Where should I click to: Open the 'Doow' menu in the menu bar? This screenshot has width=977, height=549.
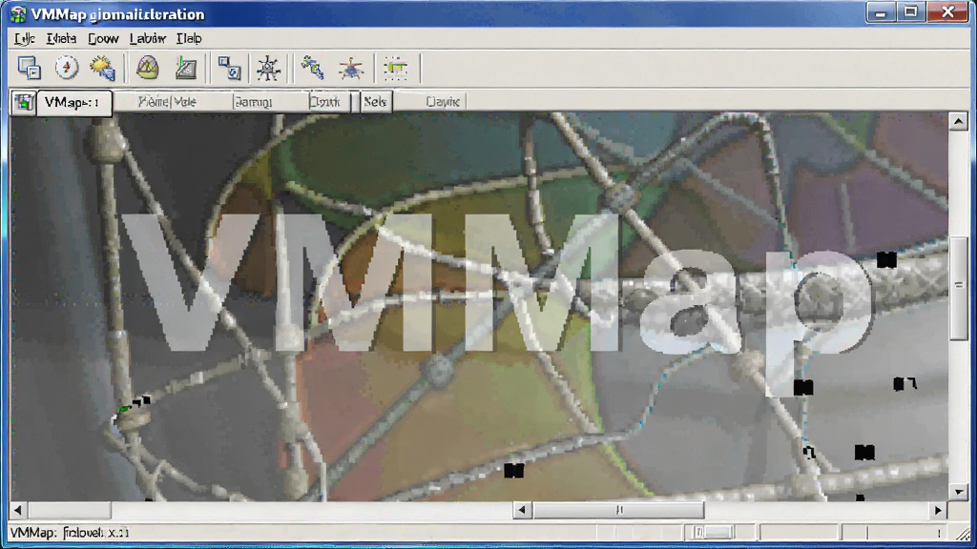coord(103,38)
